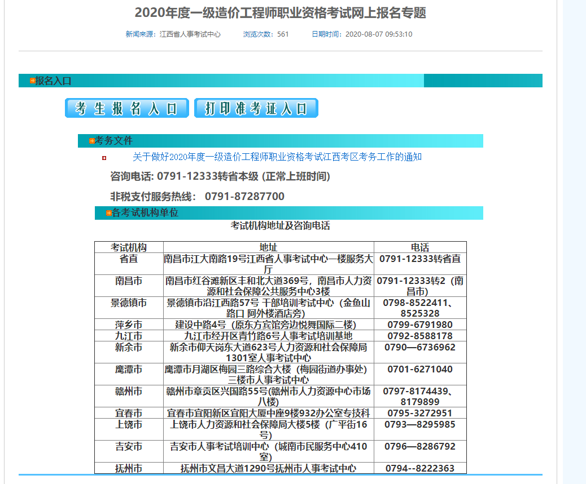
Task: Select the 考生报名入口 entry button
Action: [126, 108]
